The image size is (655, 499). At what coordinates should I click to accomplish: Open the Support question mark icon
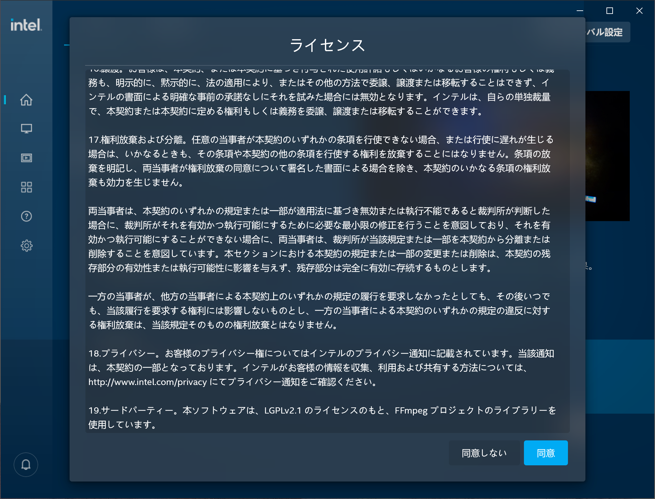coord(26,216)
